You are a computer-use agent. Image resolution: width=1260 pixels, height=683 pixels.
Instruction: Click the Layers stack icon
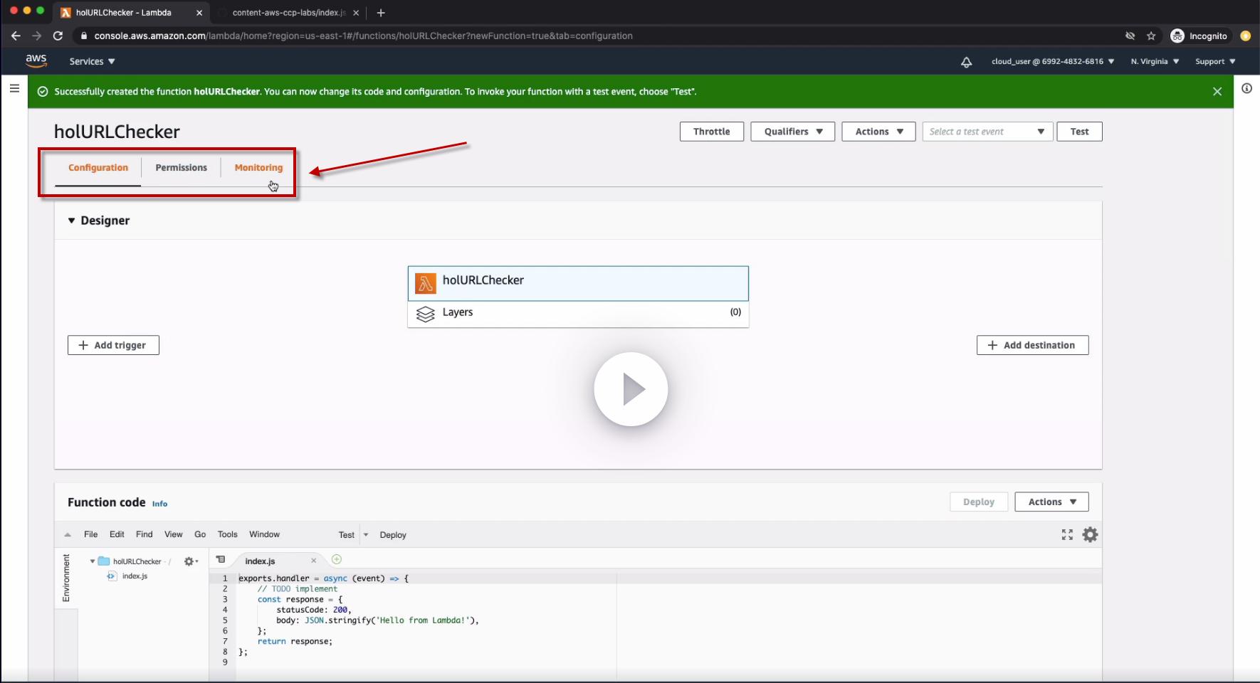click(425, 314)
